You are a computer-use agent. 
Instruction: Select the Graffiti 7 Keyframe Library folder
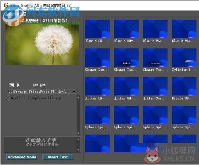[36, 98]
